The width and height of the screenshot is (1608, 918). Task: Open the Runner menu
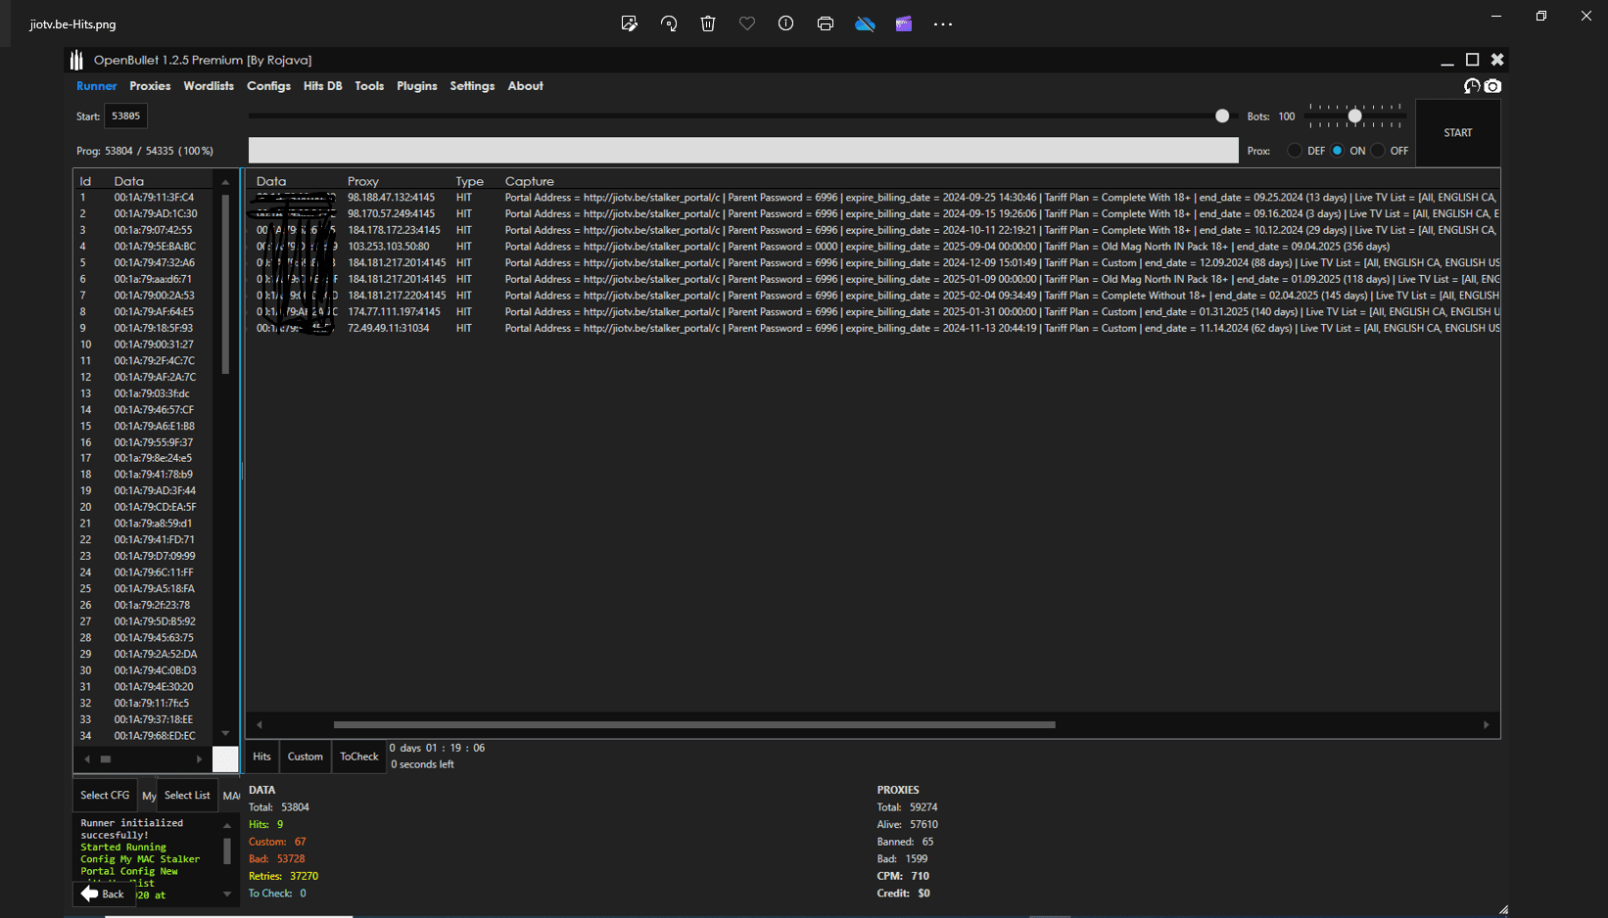(97, 86)
